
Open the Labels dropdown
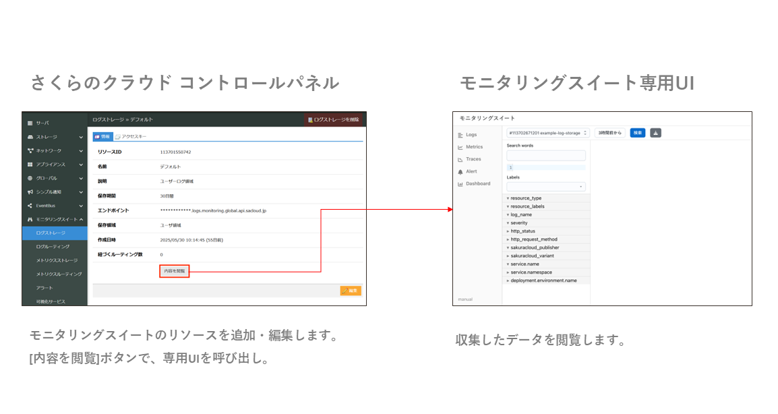tap(546, 186)
